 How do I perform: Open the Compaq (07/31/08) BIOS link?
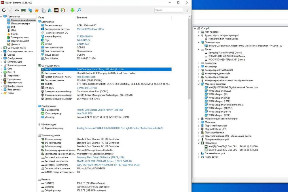(87, 88)
